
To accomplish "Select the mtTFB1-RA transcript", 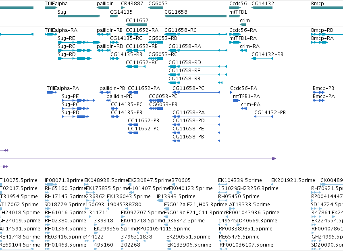I will coord(235,42).
